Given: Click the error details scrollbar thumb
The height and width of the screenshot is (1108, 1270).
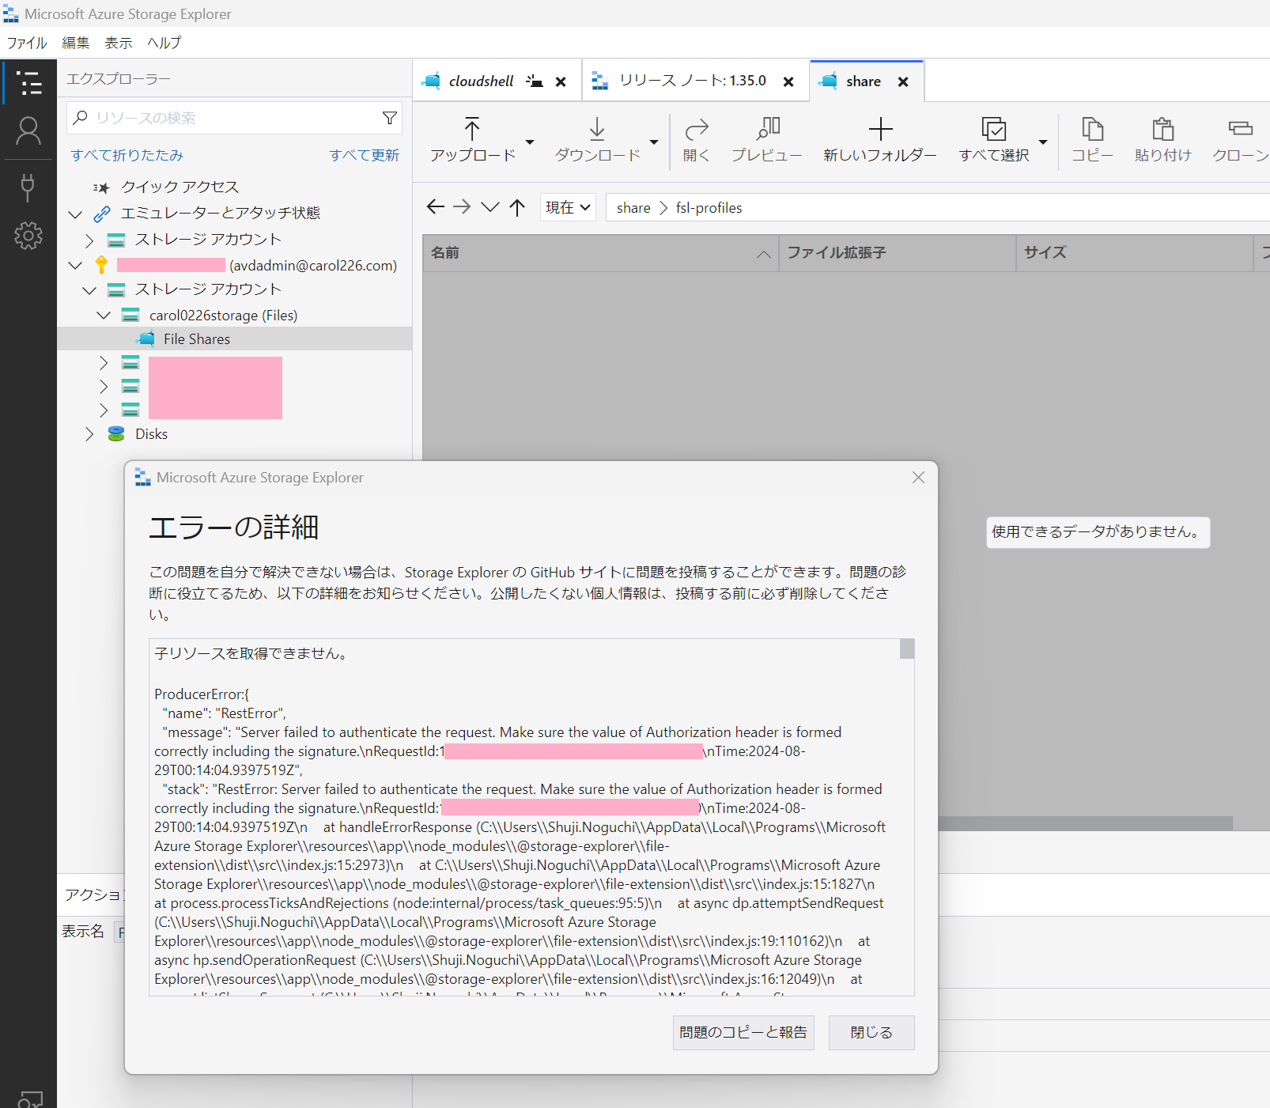Looking at the screenshot, I should click(907, 649).
